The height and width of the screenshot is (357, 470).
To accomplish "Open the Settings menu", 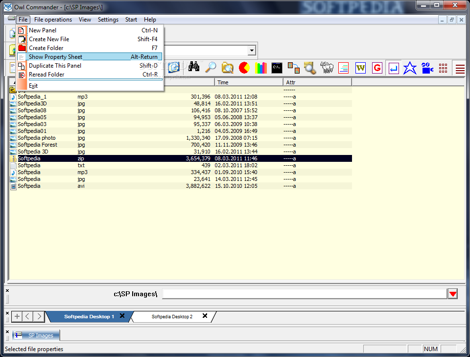I will pos(108,20).
